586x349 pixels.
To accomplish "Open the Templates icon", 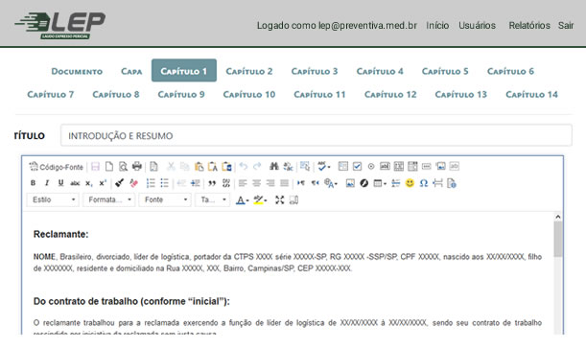I will (x=153, y=166).
